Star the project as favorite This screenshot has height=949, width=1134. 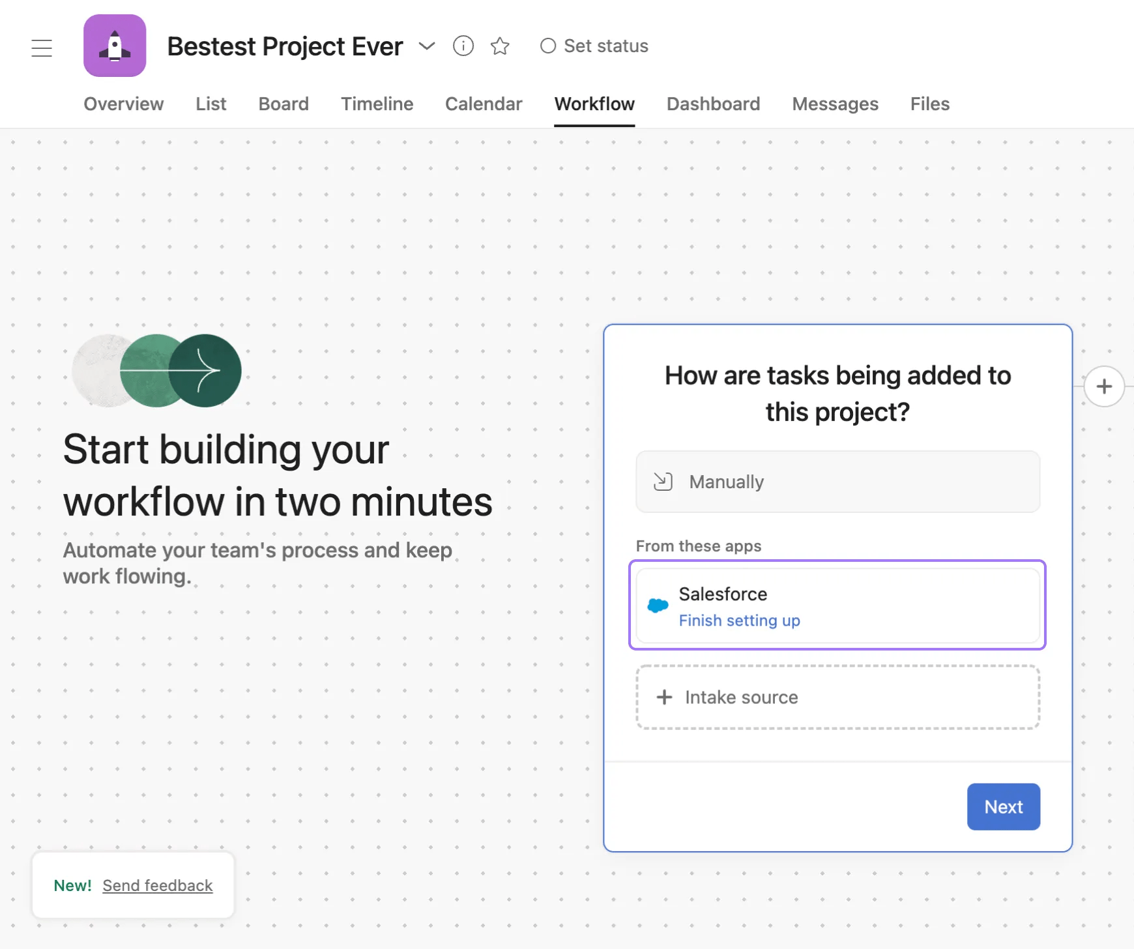click(500, 46)
